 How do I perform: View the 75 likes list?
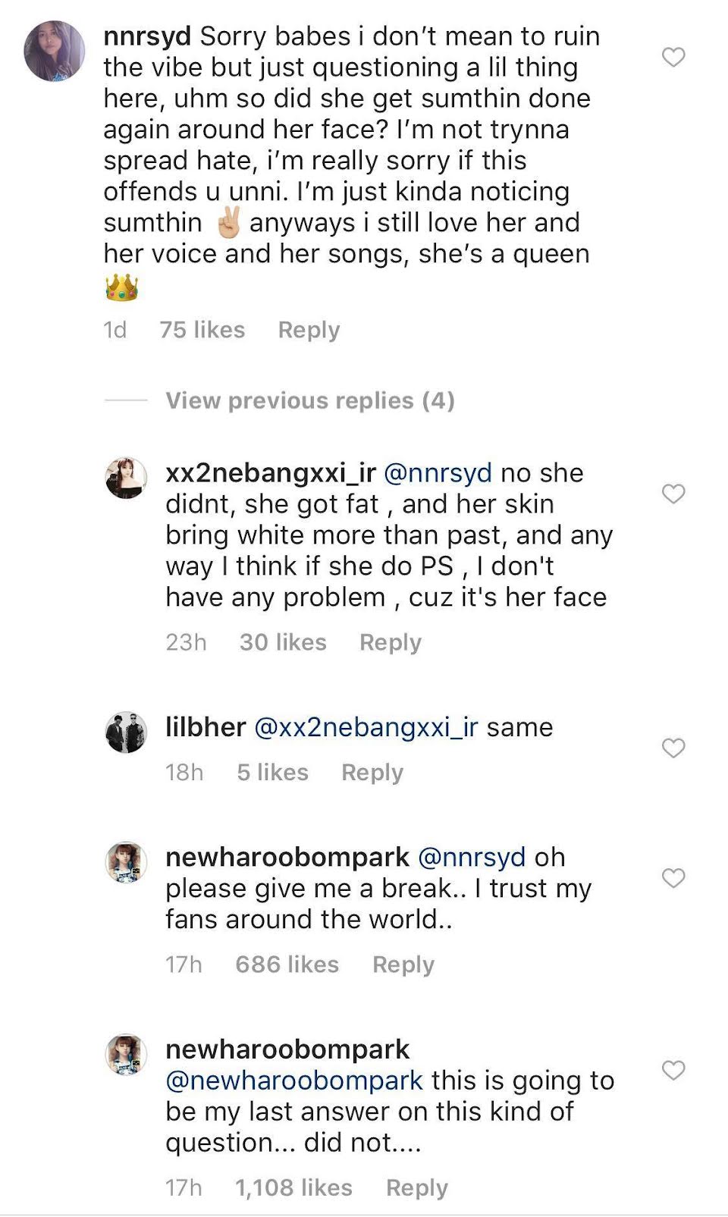pyautogui.click(x=202, y=330)
